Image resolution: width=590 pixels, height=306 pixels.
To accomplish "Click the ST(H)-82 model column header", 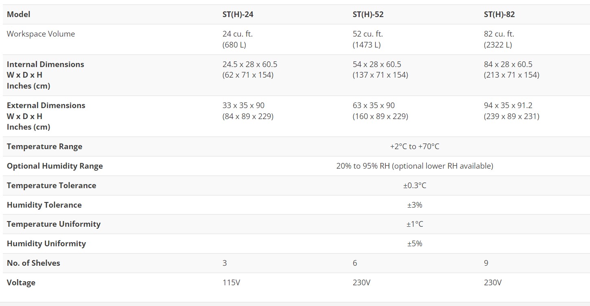I will pyautogui.click(x=499, y=15).
